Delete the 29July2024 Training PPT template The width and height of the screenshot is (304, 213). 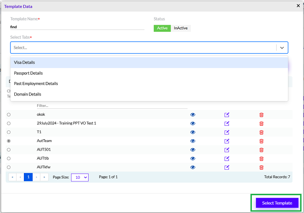click(x=261, y=124)
